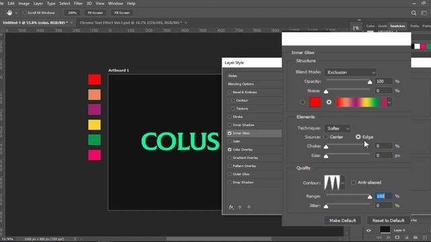The width and height of the screenshot is (431, 242).
Task: Click the Layer 0 thumbnail
Action: [x=385, y=230]
